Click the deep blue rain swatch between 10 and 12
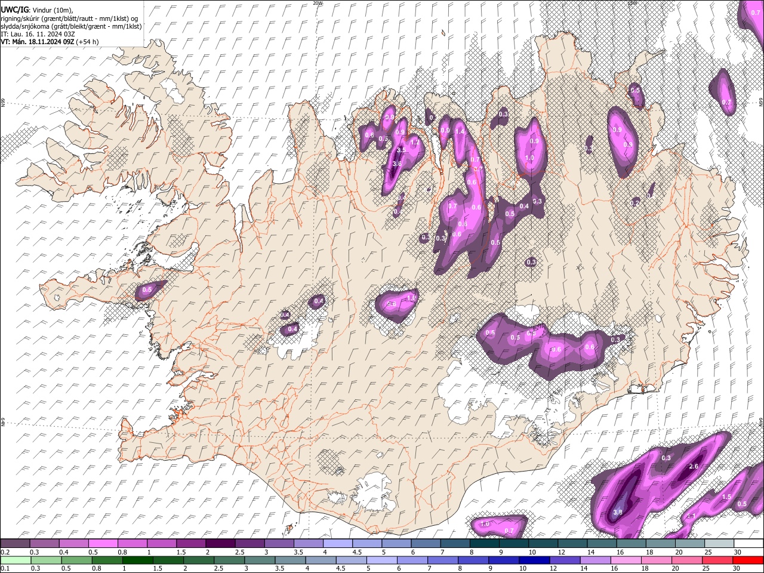The width and height of the screenshot is (764, 573). pos(534,560)
